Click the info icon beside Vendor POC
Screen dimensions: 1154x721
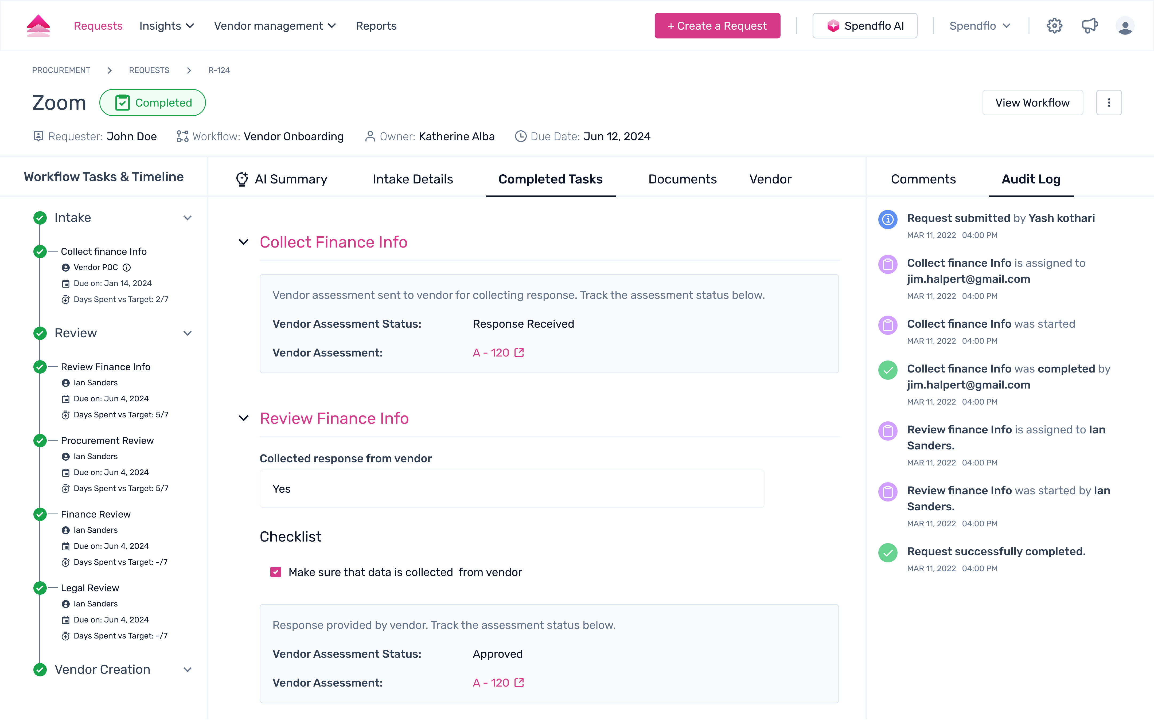pos(127,268)
